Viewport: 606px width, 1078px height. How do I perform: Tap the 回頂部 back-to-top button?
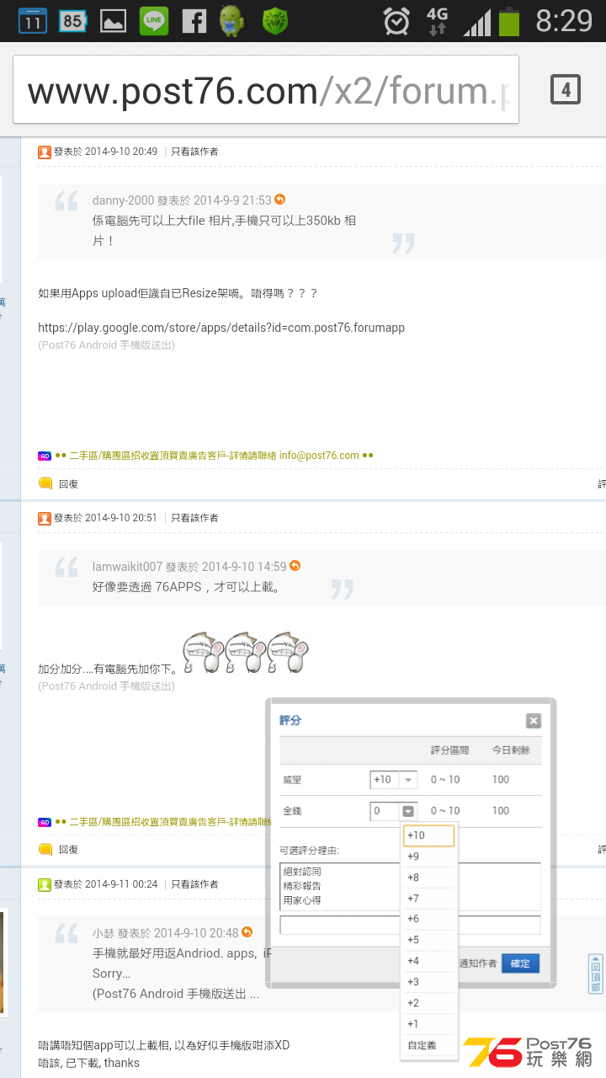click(595, 974)
